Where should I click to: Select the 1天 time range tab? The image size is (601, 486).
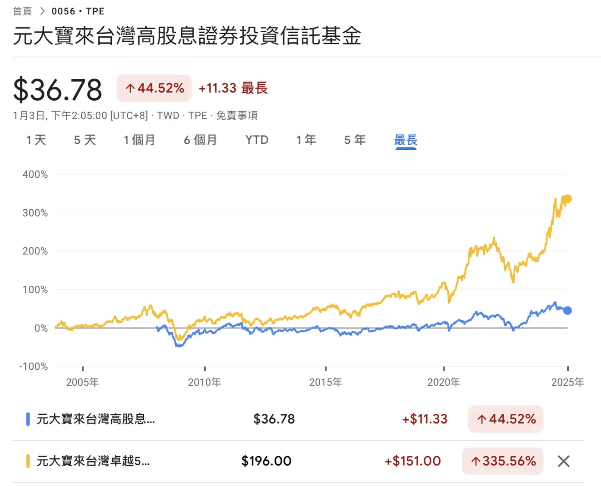tap(36, 140)
